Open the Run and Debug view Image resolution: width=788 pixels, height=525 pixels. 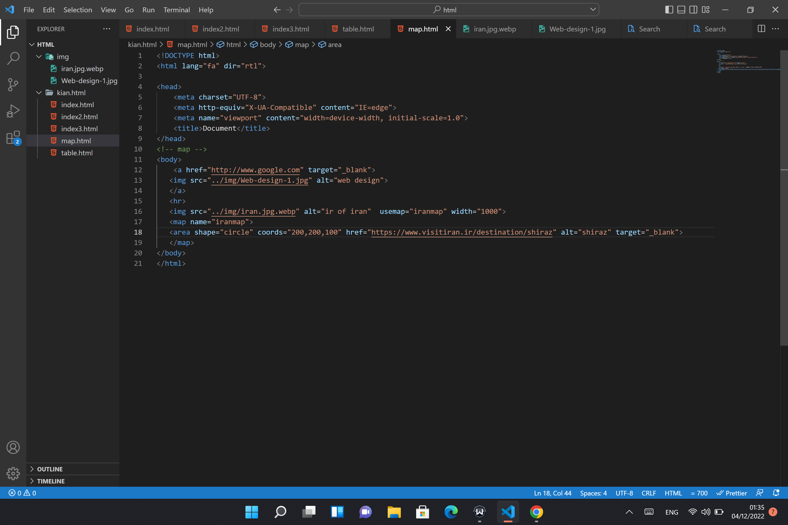[13, 111]
